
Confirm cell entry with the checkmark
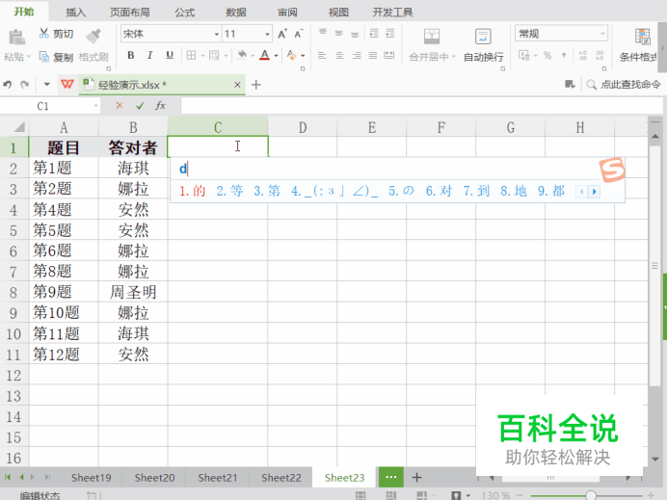tap(140, 105)
